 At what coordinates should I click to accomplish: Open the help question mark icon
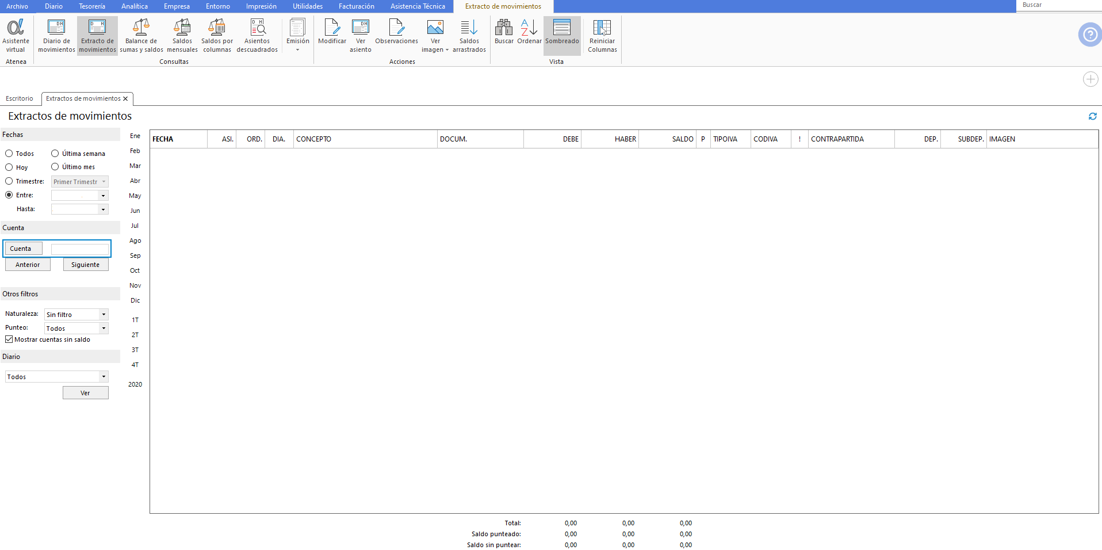pos(1090,35)
